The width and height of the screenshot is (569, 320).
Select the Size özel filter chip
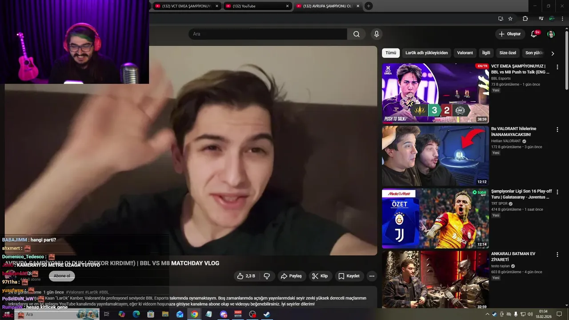click(x=508, y=53)
